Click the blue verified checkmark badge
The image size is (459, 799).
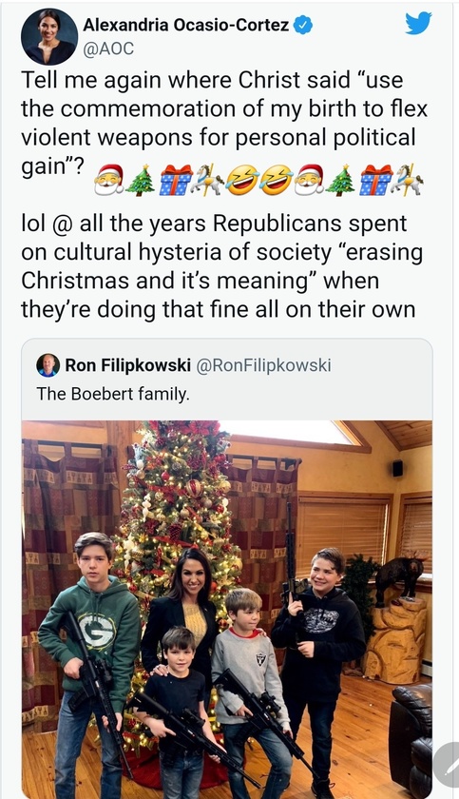click(304, 25)
